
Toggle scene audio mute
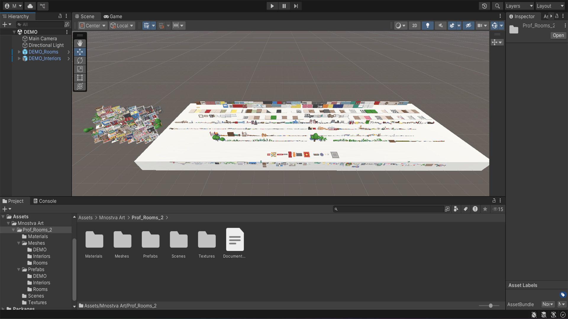(440, 26)
